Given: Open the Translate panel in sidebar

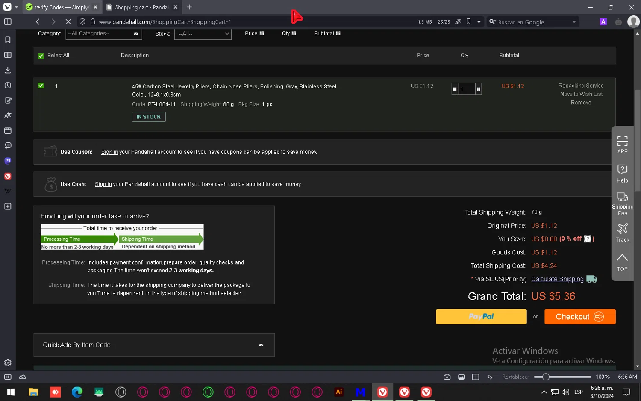Looking at the screenshot, I should 8,115.
